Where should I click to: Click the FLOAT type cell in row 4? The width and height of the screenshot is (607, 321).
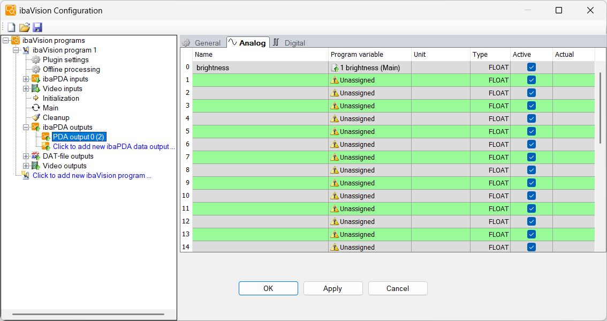click(x=490, y=118)
